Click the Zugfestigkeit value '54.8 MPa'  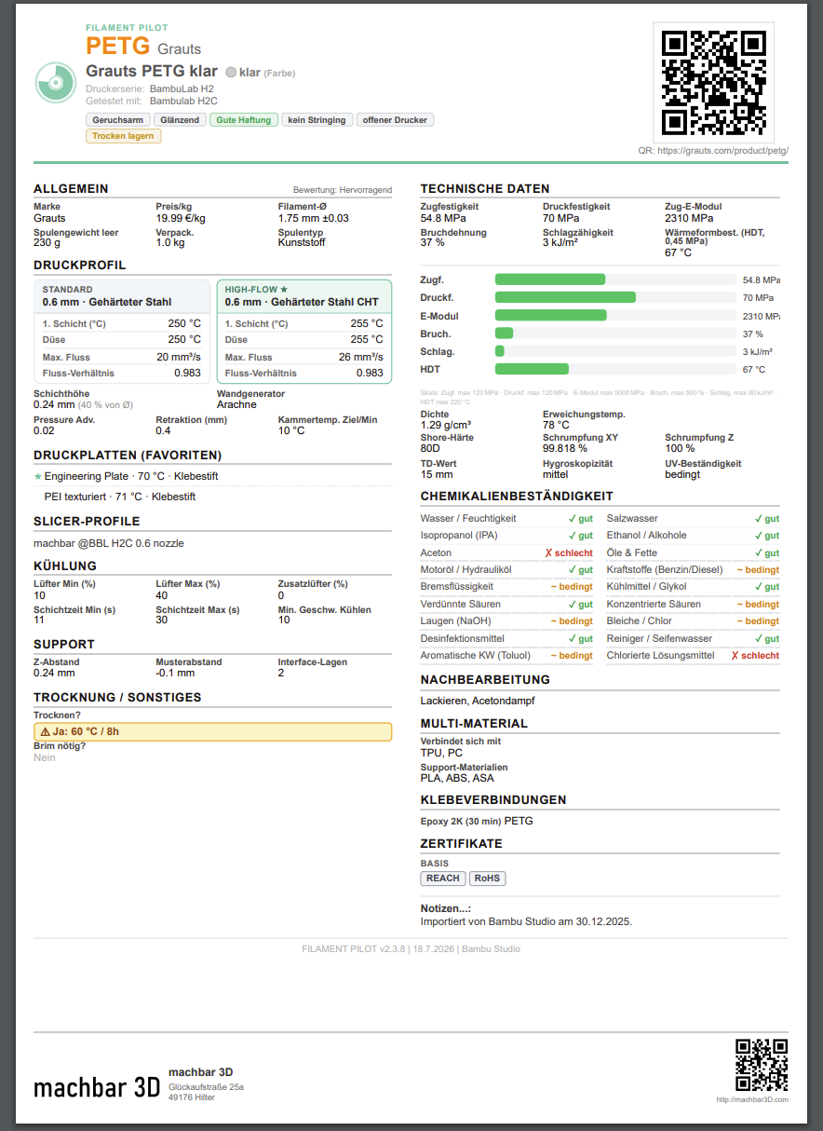[443, 218]
